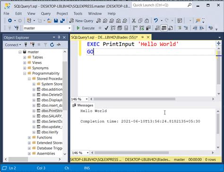This screenshot has height=172, width=224.
Task: Click the Undo arrow icon
Action: (156, 20)
